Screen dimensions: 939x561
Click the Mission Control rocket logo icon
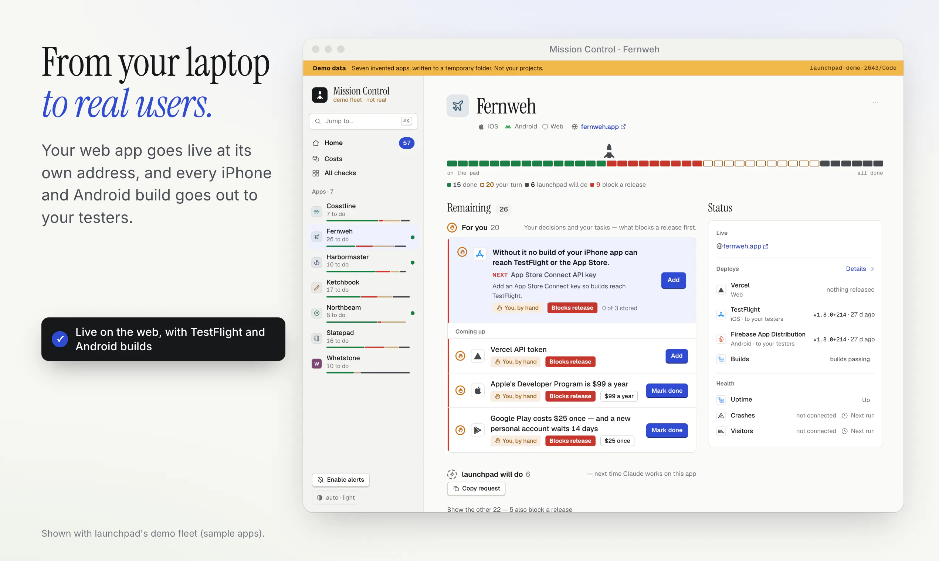[319, 95]
